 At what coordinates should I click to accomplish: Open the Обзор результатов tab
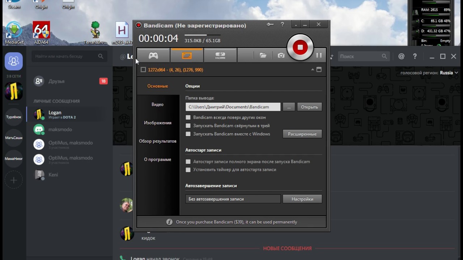pos(158,141)
